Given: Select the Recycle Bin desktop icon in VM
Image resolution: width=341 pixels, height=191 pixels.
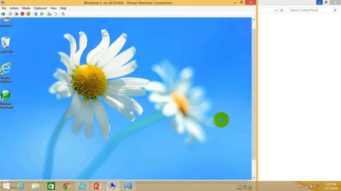Looking at the screenshot, I should tap(6, 45).
